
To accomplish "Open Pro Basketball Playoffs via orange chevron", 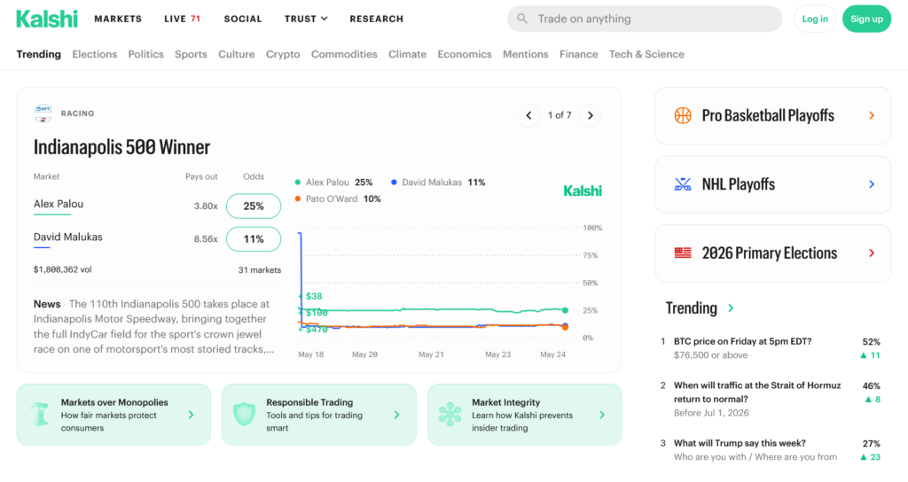I will click(872, 116).
